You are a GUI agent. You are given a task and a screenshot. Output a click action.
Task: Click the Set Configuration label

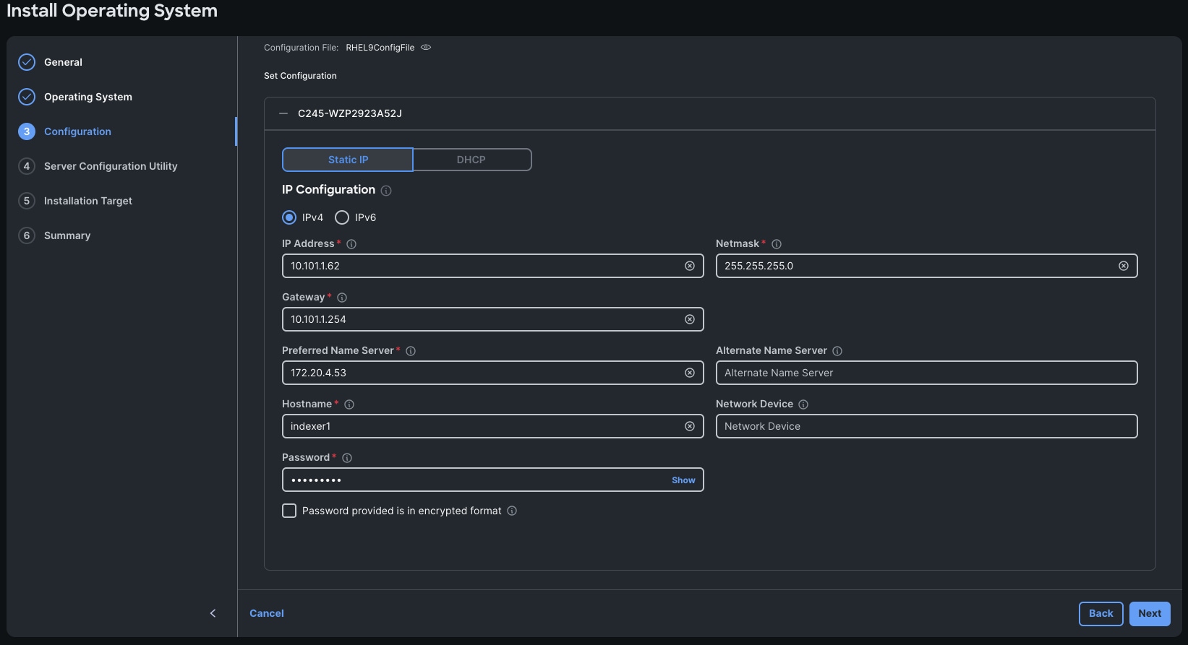(x=300, y=76)
